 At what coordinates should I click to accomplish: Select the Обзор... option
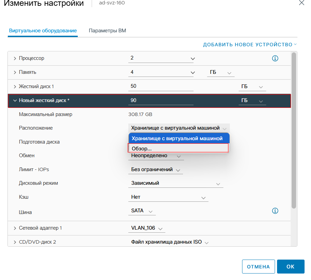coord(178,148)
